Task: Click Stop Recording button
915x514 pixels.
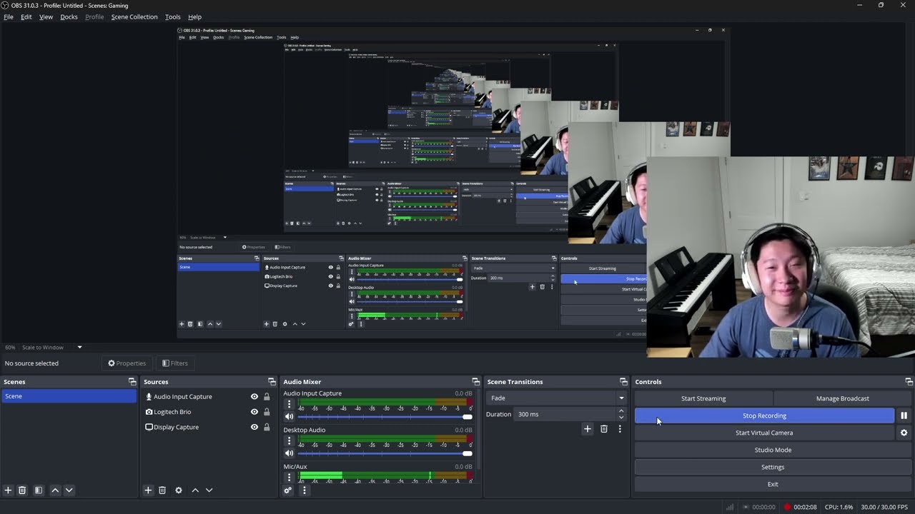Action: tap(764, 415)
